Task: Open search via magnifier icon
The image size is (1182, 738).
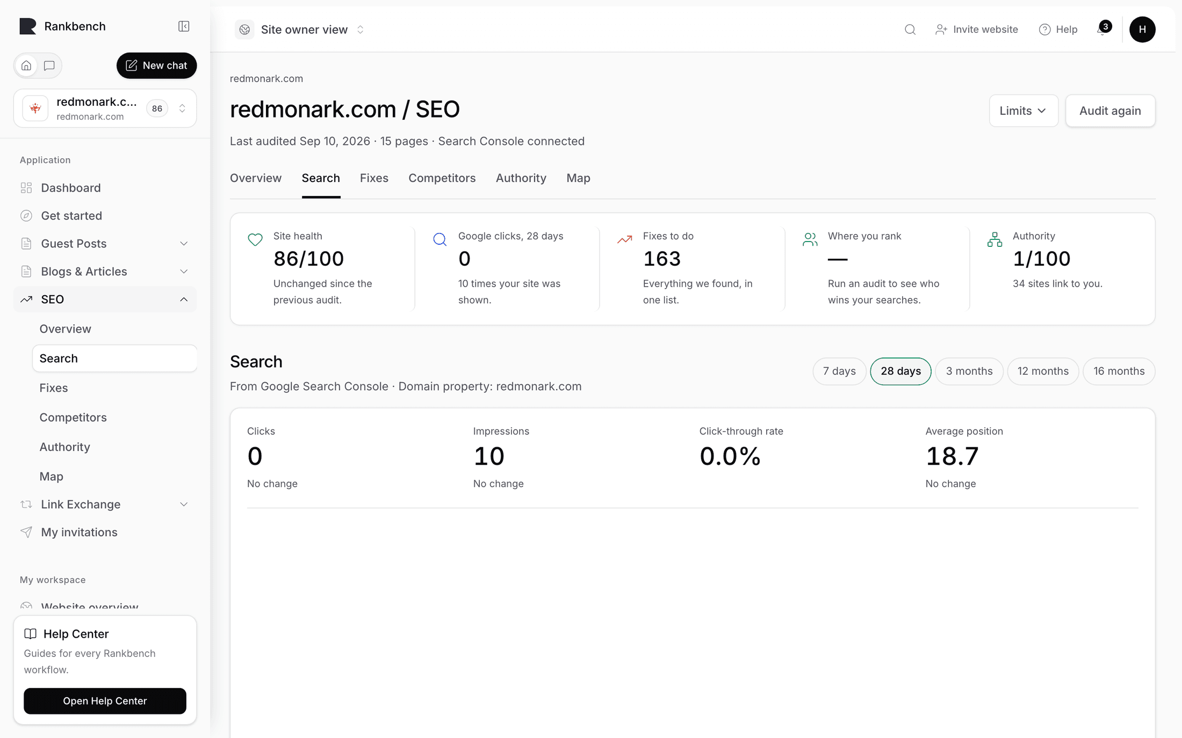Action: pos(910,30)
